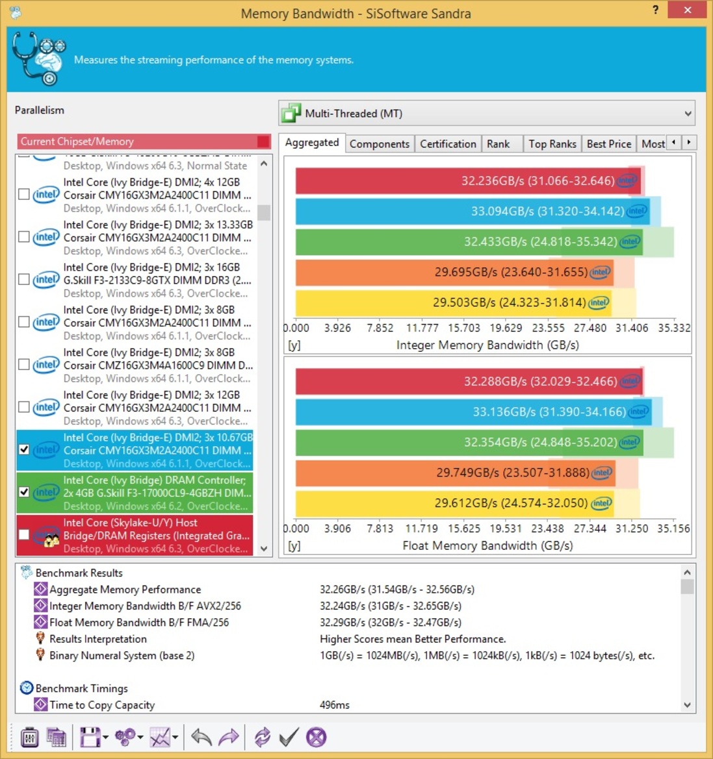Check the 4x 12GB Corsair CMY16GX3M2A2400C11 entry
713x759 pixels.
[x=24, y=194]
